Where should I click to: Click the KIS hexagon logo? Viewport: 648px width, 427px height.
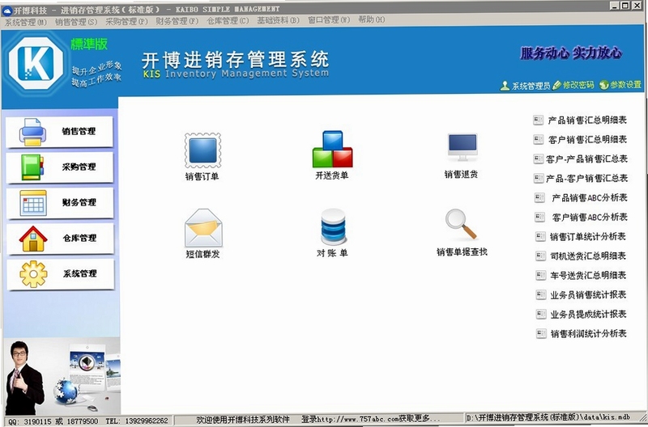(36, 63)
